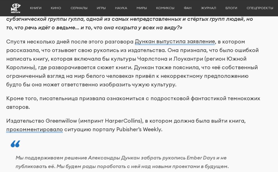This screenshot has width=278, height=172.
Task: Click the italic phrase "скрыта у всех на виду"
Action: tap(148, 28)
